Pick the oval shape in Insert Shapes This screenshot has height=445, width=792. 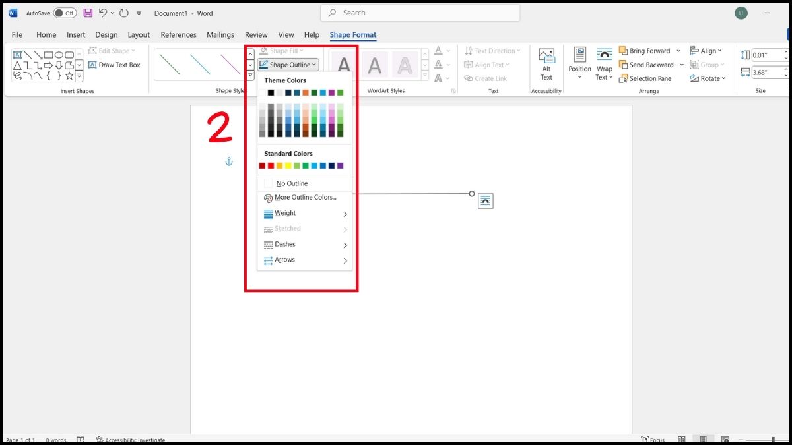click(x=59, y=55)
